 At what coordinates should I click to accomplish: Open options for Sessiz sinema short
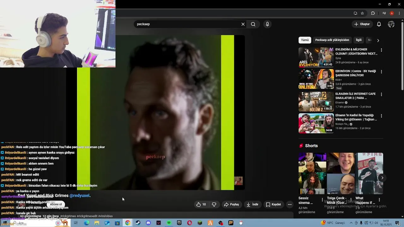pyautogui.click(x=322, y=200)
